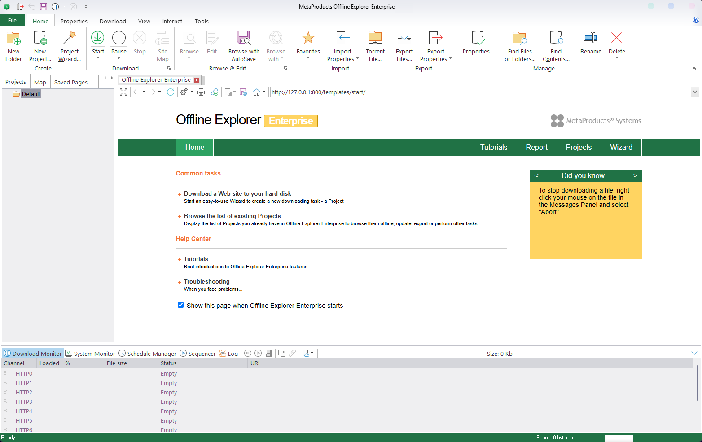Select the Default folder in Projects tree

[x=31, y=94]
